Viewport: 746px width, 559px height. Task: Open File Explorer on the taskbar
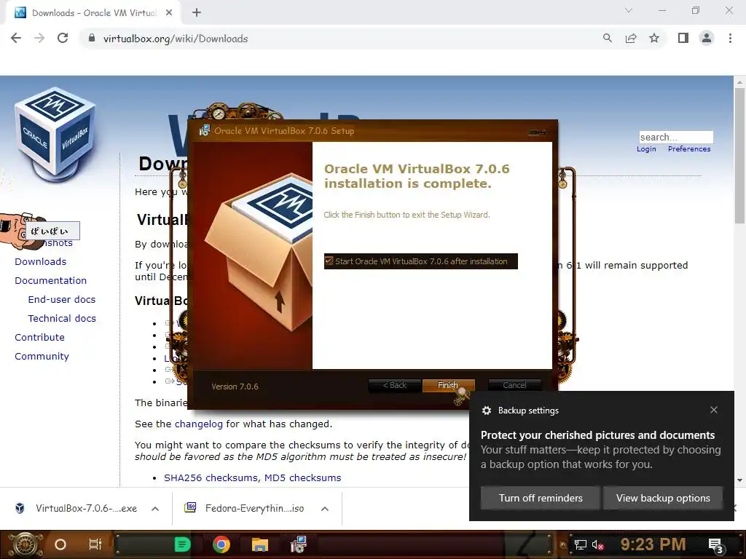tap(260, 544)
